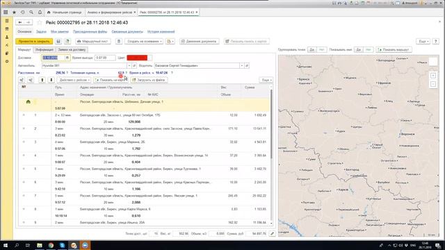Open the Создать на основании dropdown

[144, 42]
